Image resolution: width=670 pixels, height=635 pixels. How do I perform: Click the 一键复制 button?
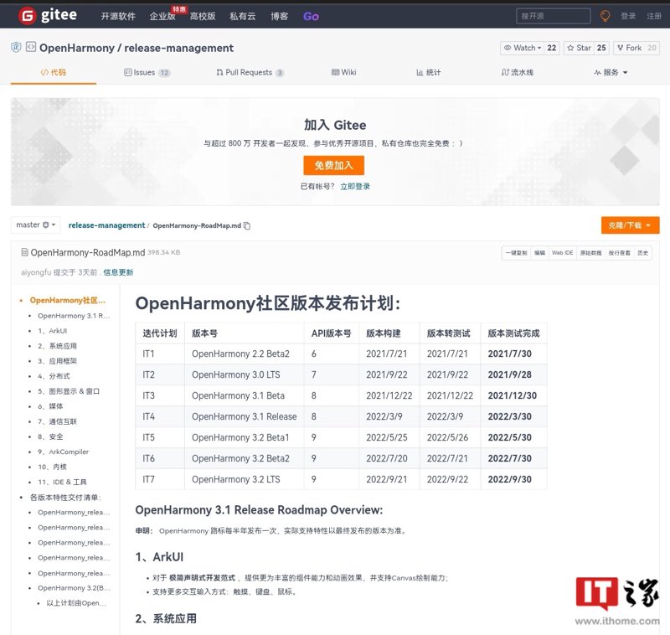tap(516, 253)
